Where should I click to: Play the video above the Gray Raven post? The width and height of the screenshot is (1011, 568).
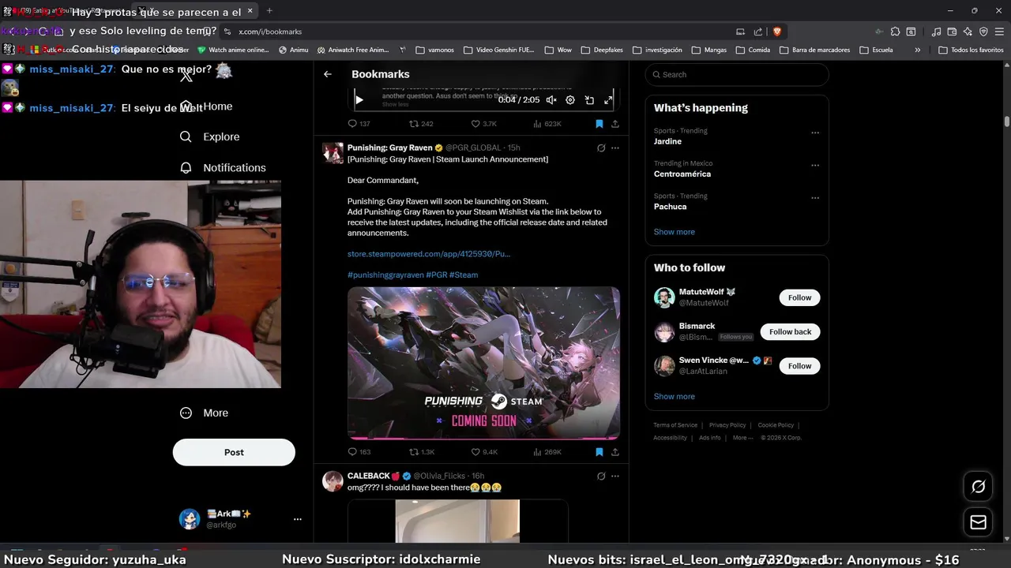click(x=359, y=100)
